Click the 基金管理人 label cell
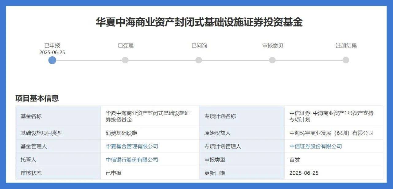 (x=58, y=146)
